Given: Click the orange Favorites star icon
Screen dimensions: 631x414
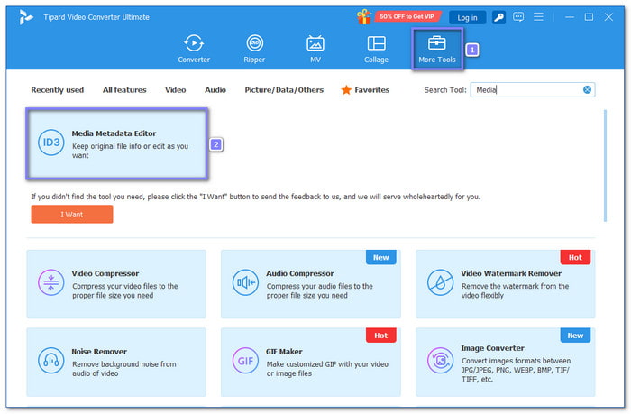Looking at the screenshot, I should [x=346, y=90].
